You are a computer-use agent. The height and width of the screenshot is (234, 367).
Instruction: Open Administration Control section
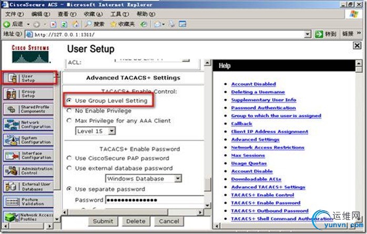click(x=28, y=171)
